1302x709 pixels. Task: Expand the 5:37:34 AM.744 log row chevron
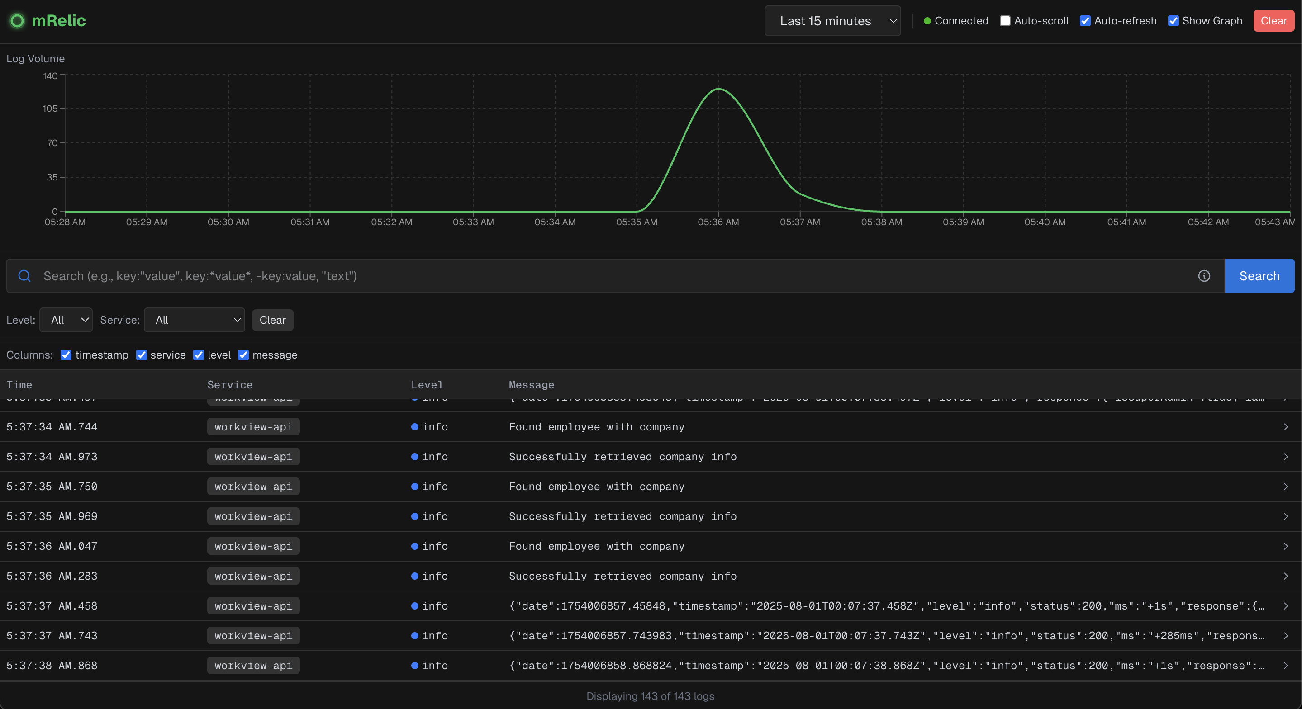[x=1285, y=427]
